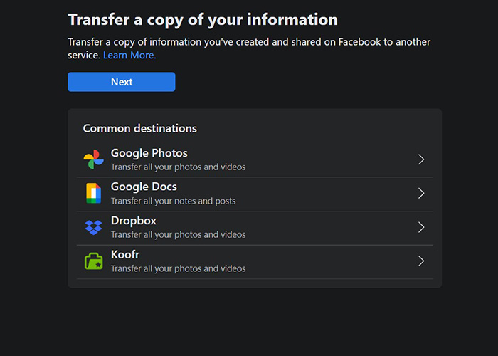Expand the Google Docs chevron arrow
This screenshot has width=498, height=356.
[x=421, y=193]
